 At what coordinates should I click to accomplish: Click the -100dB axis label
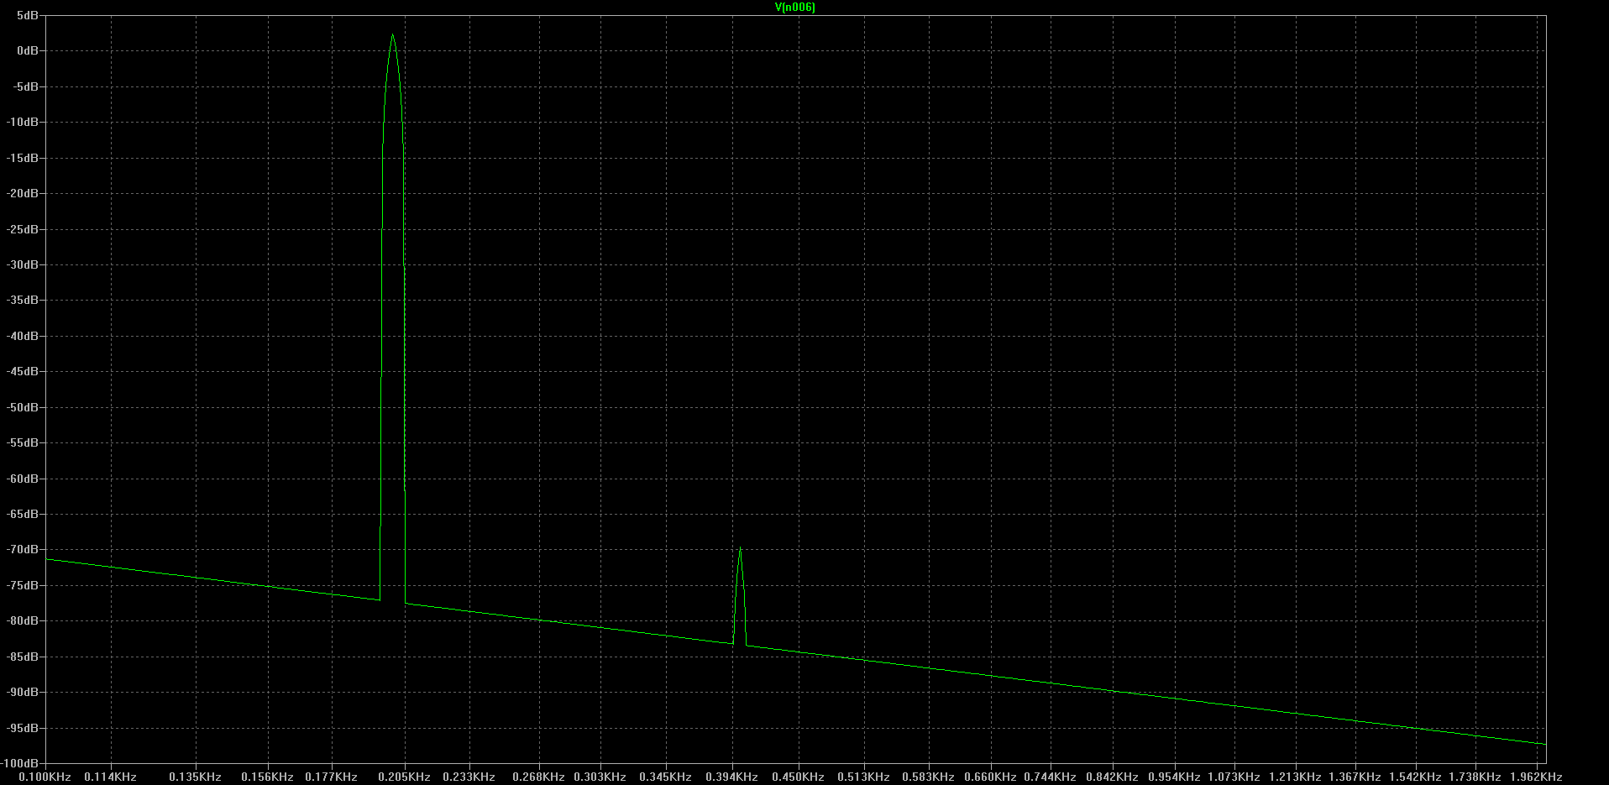[x=20, y=763]
